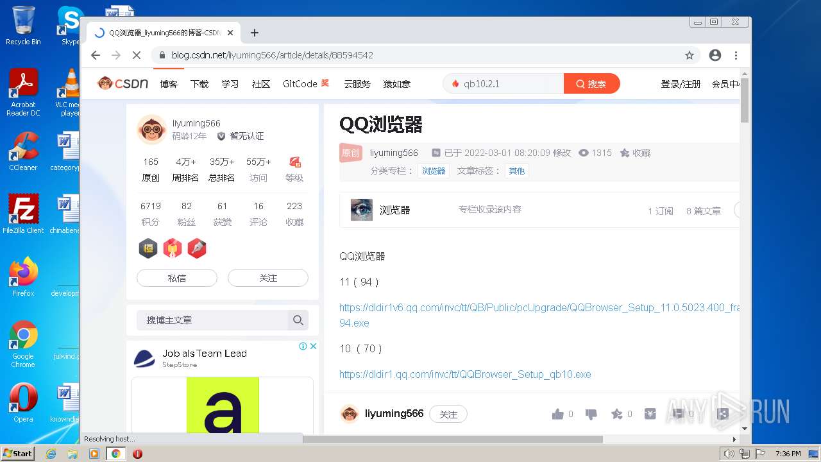The height and width of the screenshot is (462, 821).
Task: Click the CSDN logo
Action: [x=123, y=83]
